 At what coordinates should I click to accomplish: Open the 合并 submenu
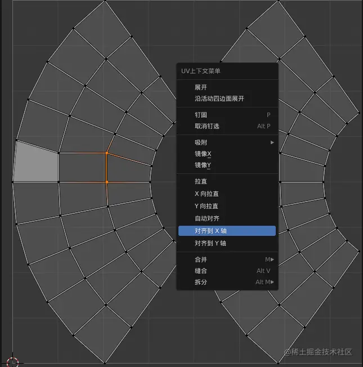coord(227,259)
